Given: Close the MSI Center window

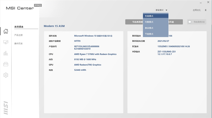Looking at the screenshot, I should coord(208,2).
